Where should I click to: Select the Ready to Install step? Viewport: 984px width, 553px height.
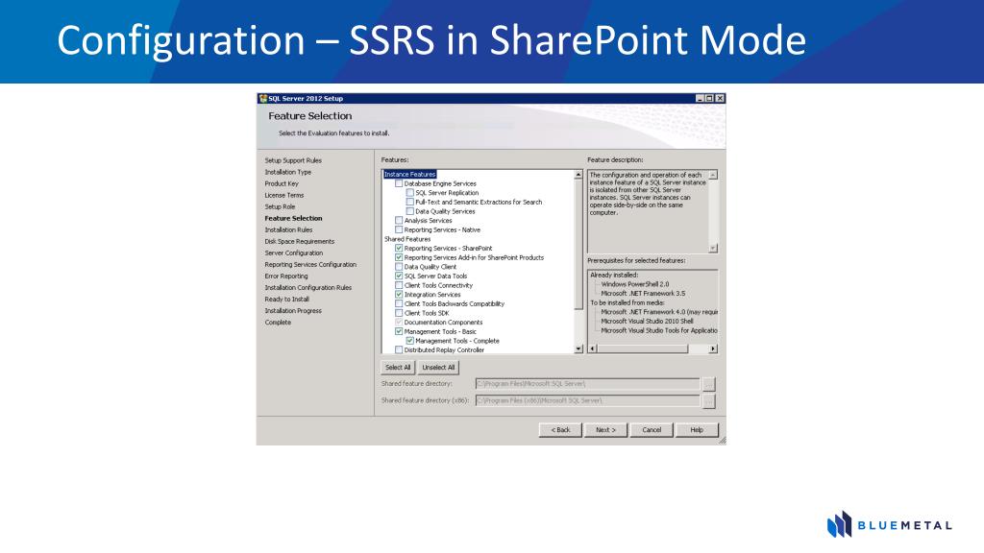tap(286, 300)
